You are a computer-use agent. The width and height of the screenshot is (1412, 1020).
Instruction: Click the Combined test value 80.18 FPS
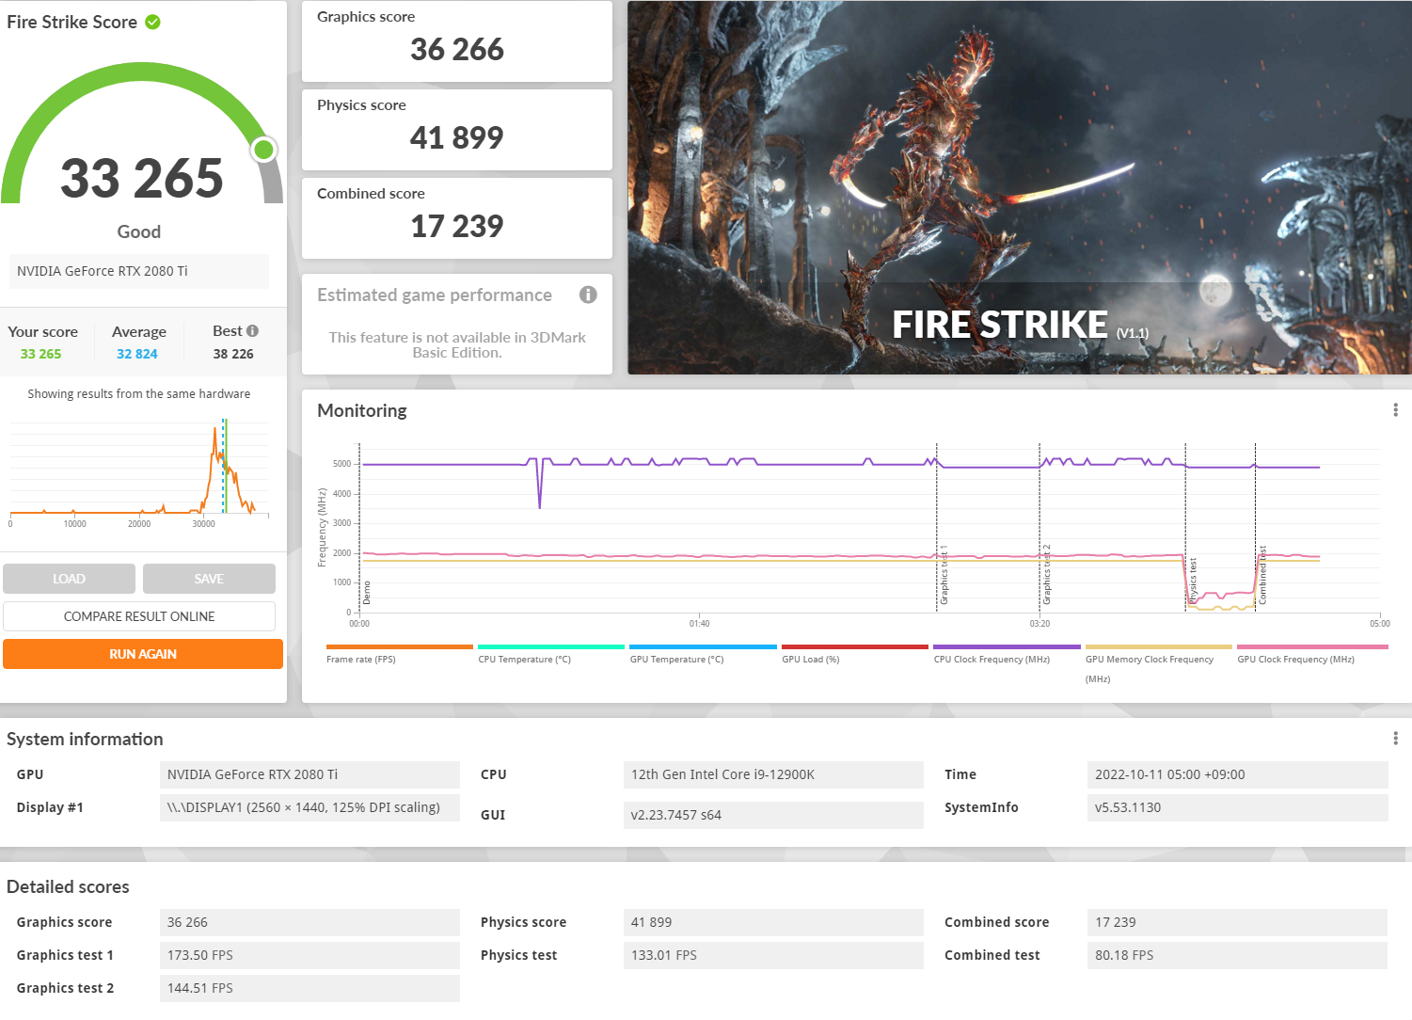pyautogui.click(x=1237, y=955)
